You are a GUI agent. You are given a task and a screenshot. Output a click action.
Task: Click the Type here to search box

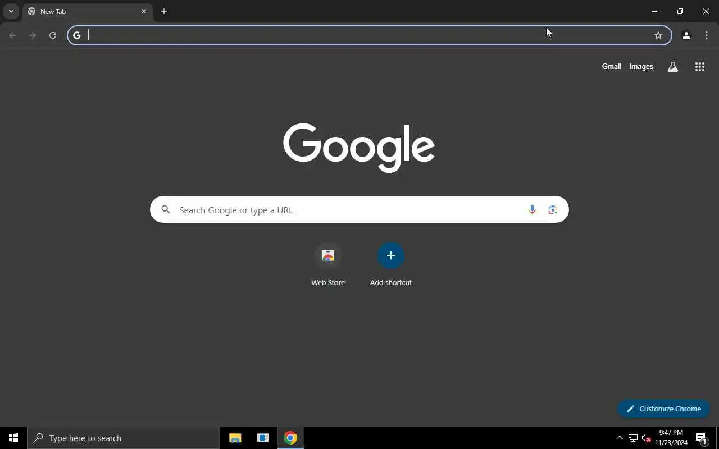click(124, 438)
